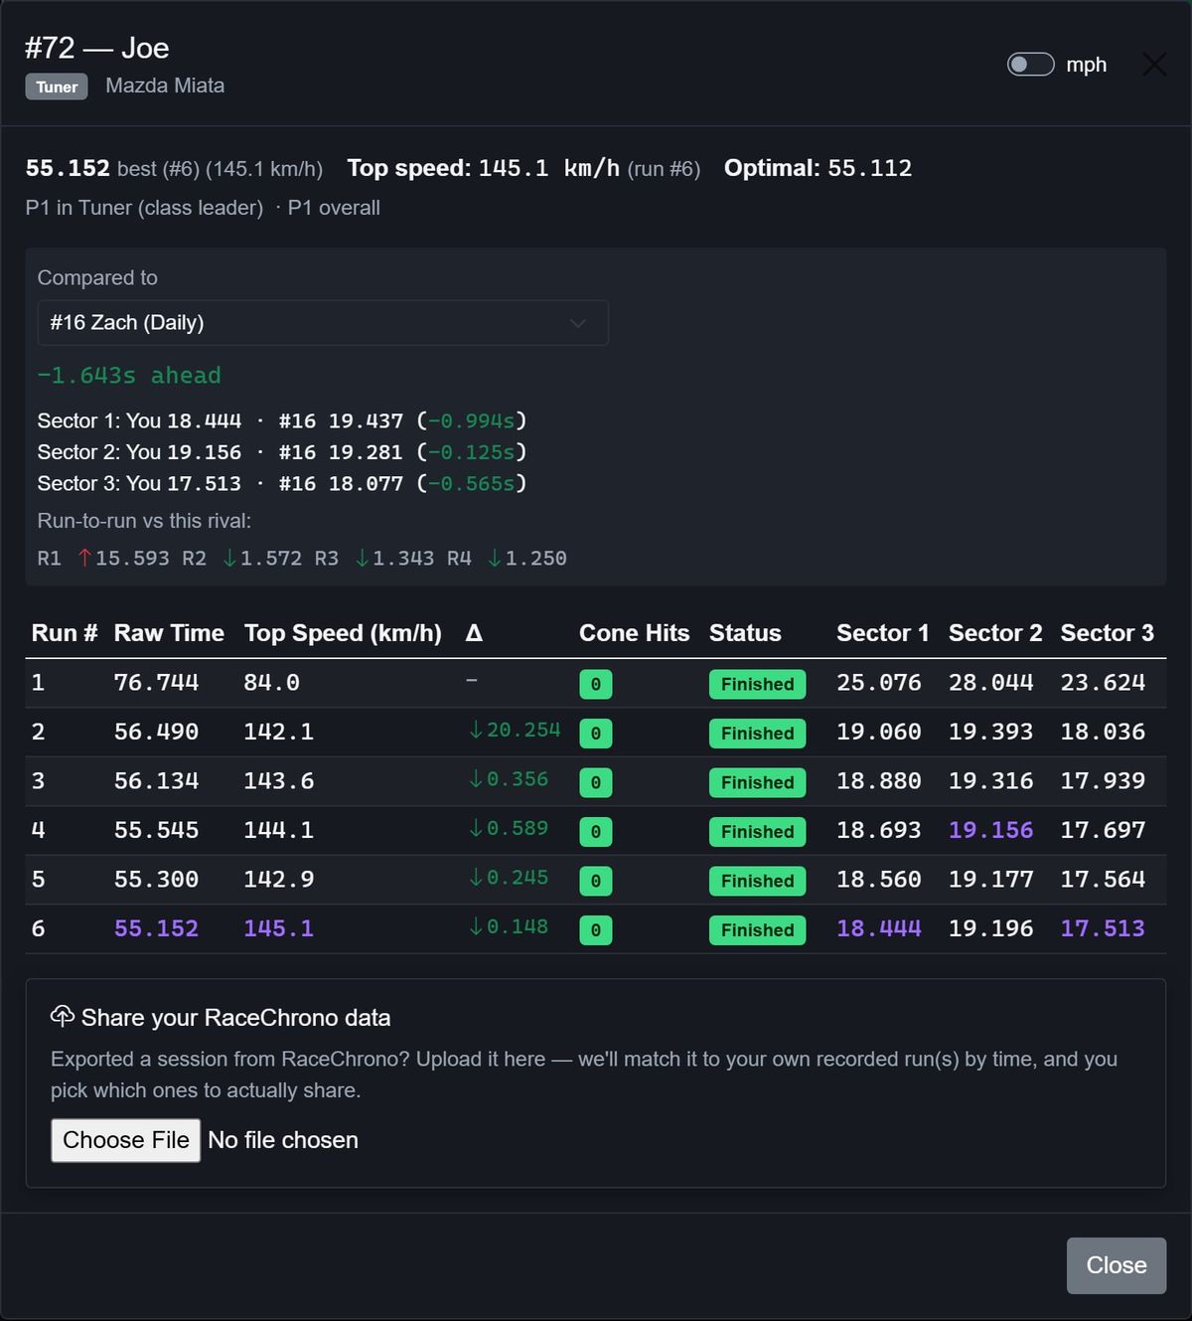Click the P1 in Tuner (class leader) text
Viewport: 1192px width, 1321px height.
click(x=144, y=208)
